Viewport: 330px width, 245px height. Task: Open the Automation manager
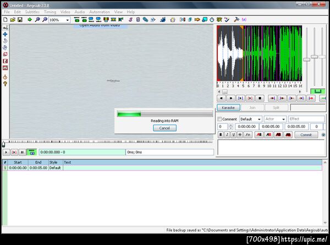pyautogui.click(x=162, y=20)
